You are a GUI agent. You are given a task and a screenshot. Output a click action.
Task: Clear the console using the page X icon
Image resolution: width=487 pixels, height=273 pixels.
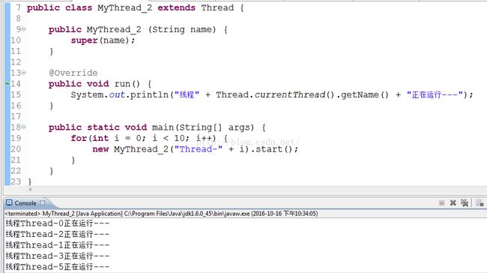pyautogui.click(x=480, y=203)
